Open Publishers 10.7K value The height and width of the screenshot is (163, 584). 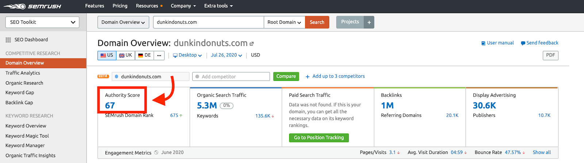point(544,115)
